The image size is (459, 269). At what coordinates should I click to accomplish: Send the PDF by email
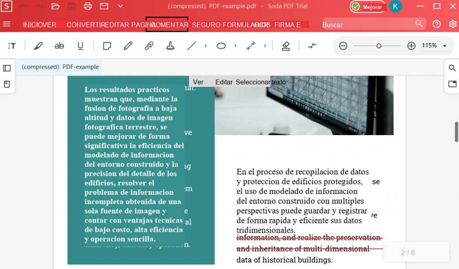click(104, 6)
